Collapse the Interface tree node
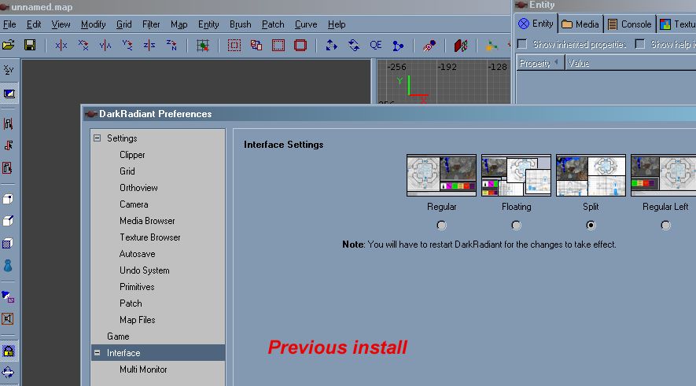 98,353
